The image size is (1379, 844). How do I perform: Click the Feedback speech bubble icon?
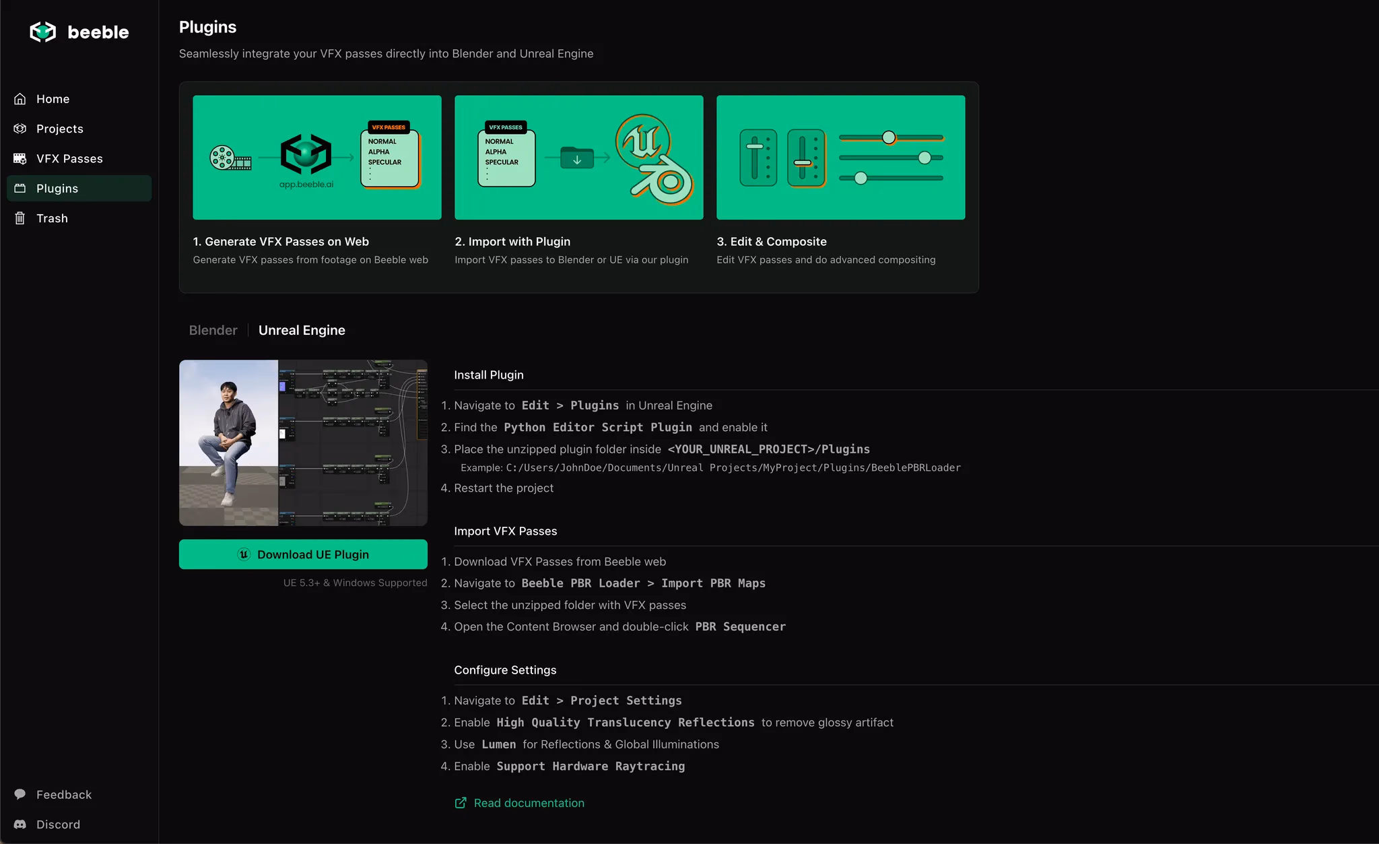pos(20,794)
